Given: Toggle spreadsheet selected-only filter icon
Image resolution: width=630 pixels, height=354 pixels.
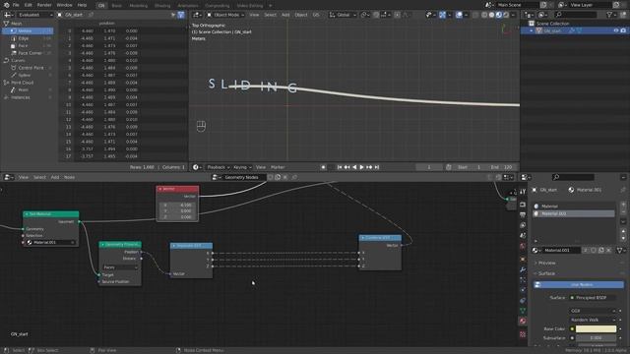Looking at the screenshot, I should point(173,15).
